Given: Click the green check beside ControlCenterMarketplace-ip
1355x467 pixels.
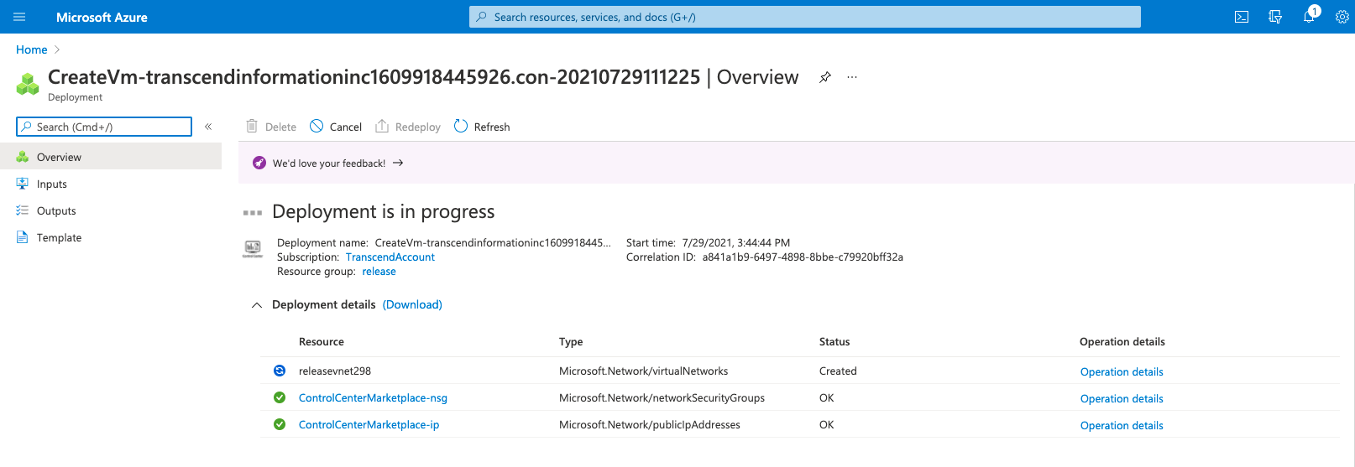Looking at the screenshot, I should (x=280, y=424).
